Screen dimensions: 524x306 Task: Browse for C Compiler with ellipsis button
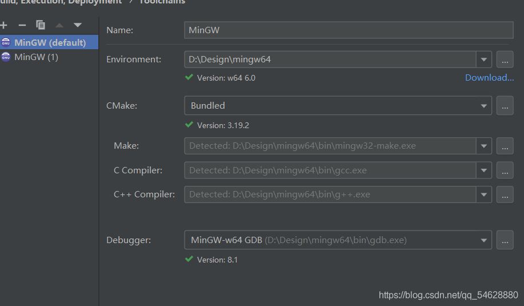(x=505, y=170)
